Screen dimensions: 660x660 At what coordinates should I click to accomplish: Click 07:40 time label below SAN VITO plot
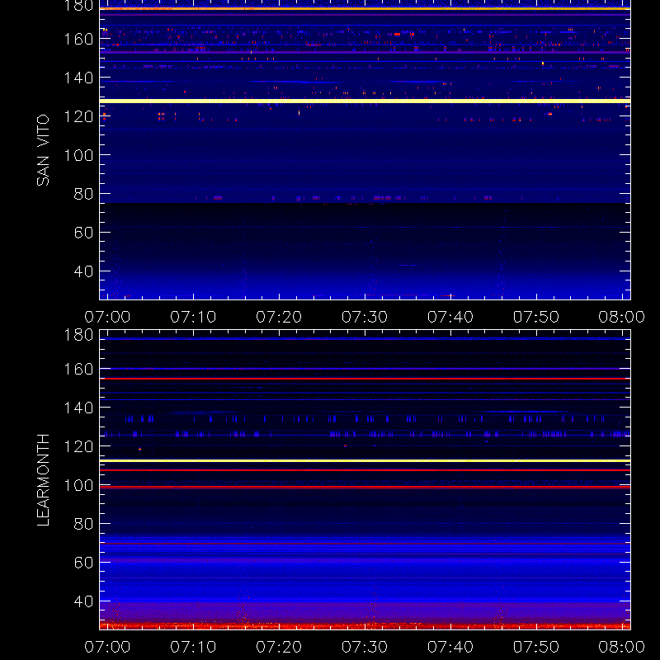point(450,317)
